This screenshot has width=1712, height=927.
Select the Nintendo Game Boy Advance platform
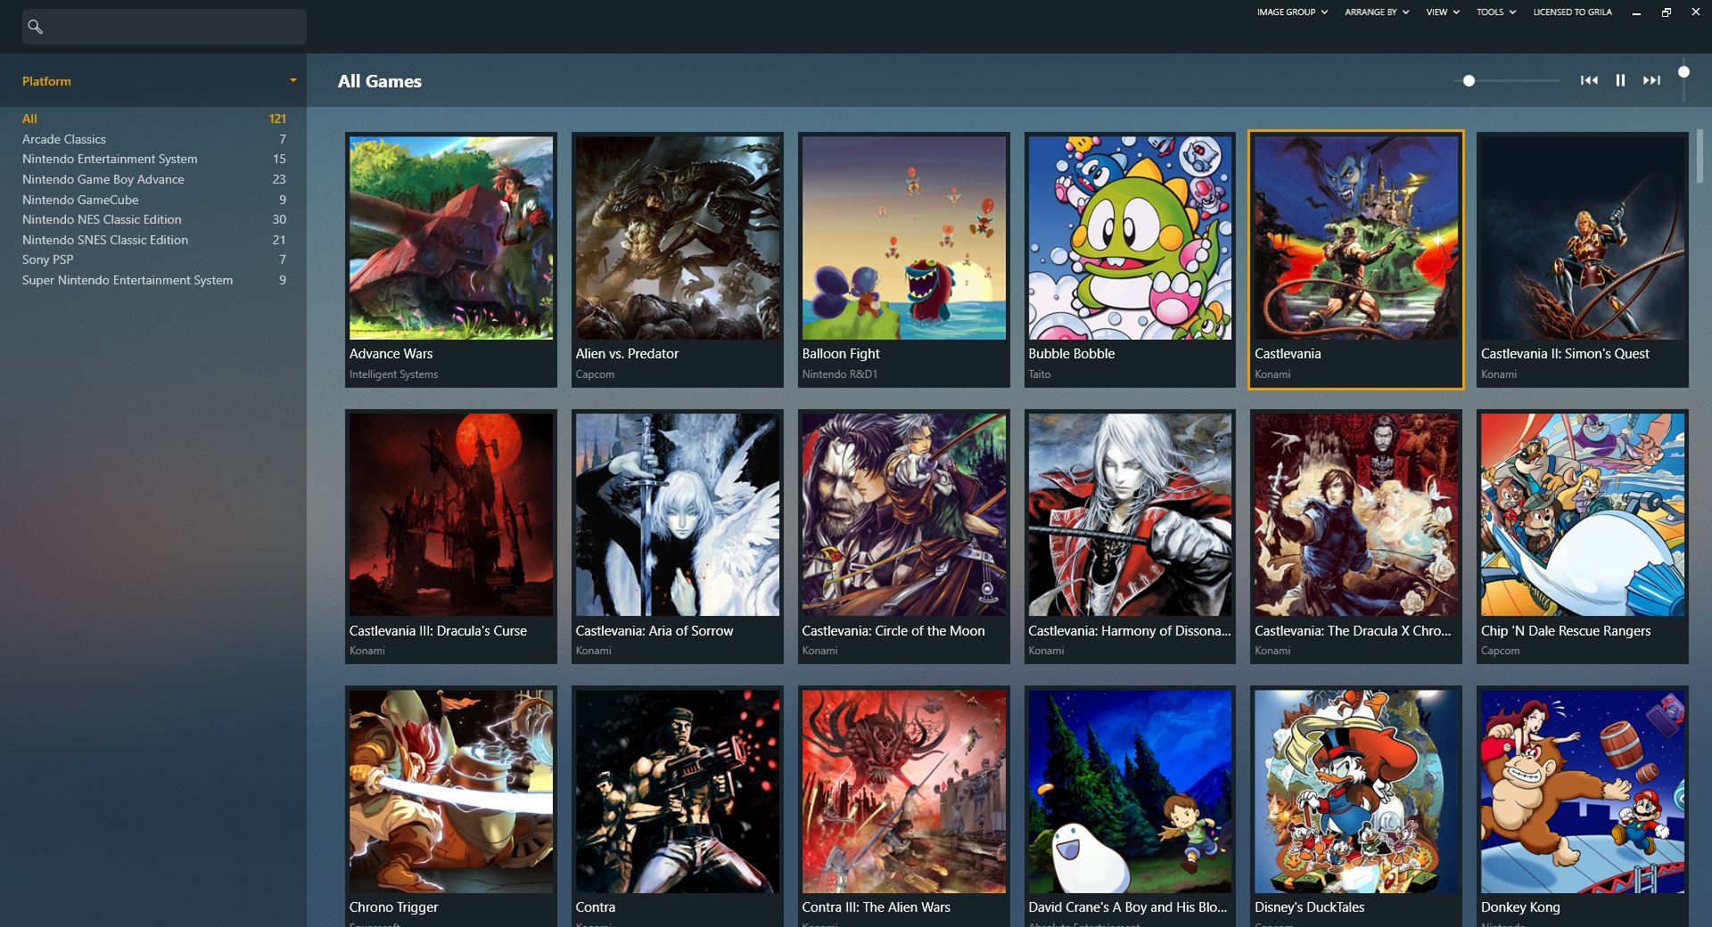pos(103,179)
